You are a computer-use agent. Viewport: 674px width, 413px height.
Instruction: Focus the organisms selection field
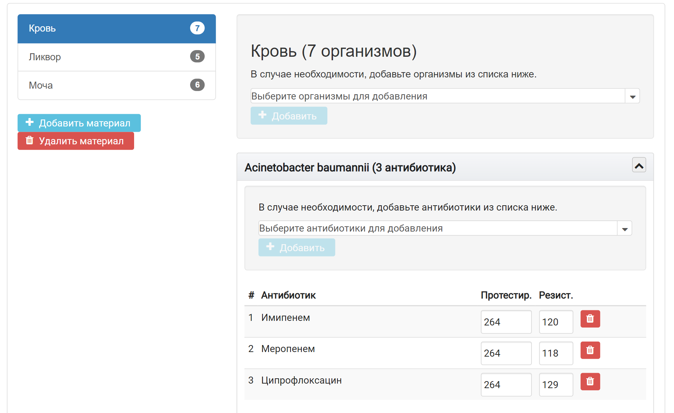(438, 96)
